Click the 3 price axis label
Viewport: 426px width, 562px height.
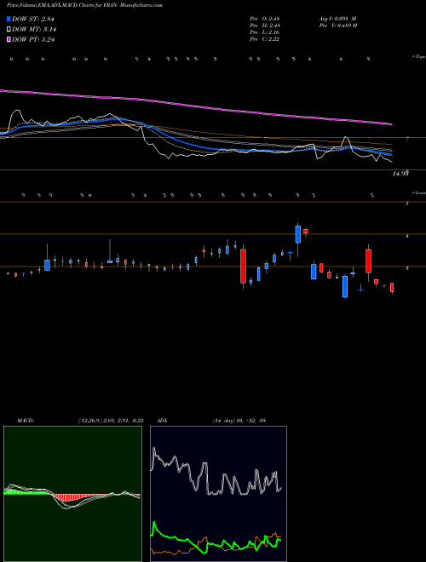click(407, 267)
